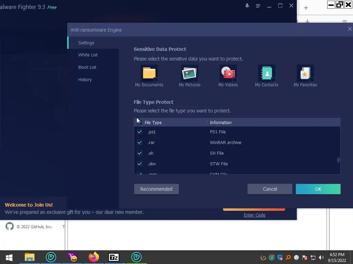The image size is (353, 264).
Task: Open the Malware Fighter hamburger menu
Action: (x=258, y=6)
